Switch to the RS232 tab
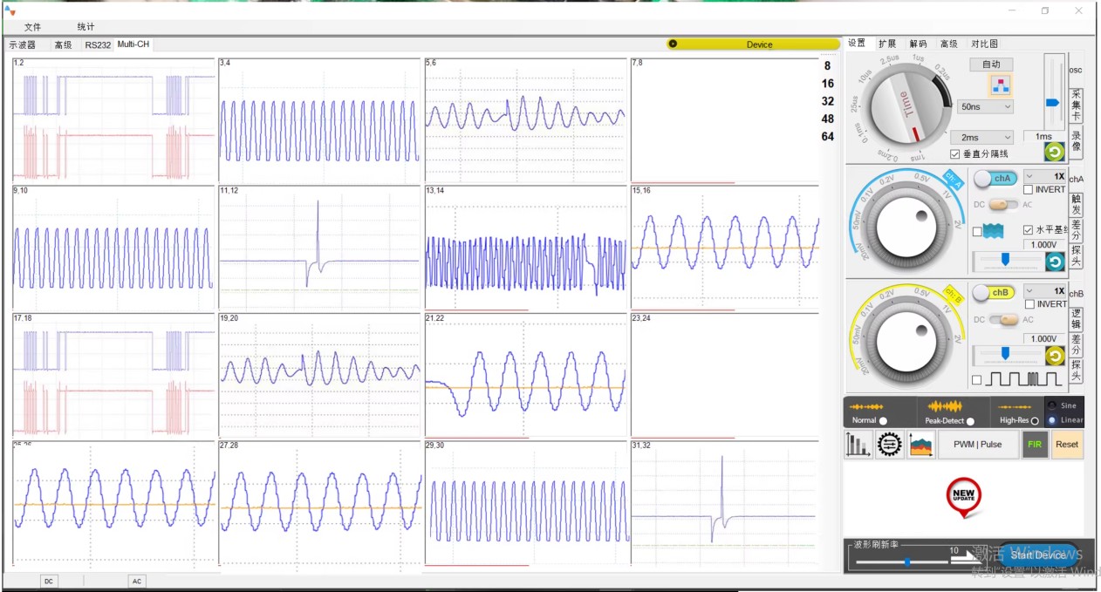The height and width of the screenshot is (592, 1101). (x=98, y=44)
